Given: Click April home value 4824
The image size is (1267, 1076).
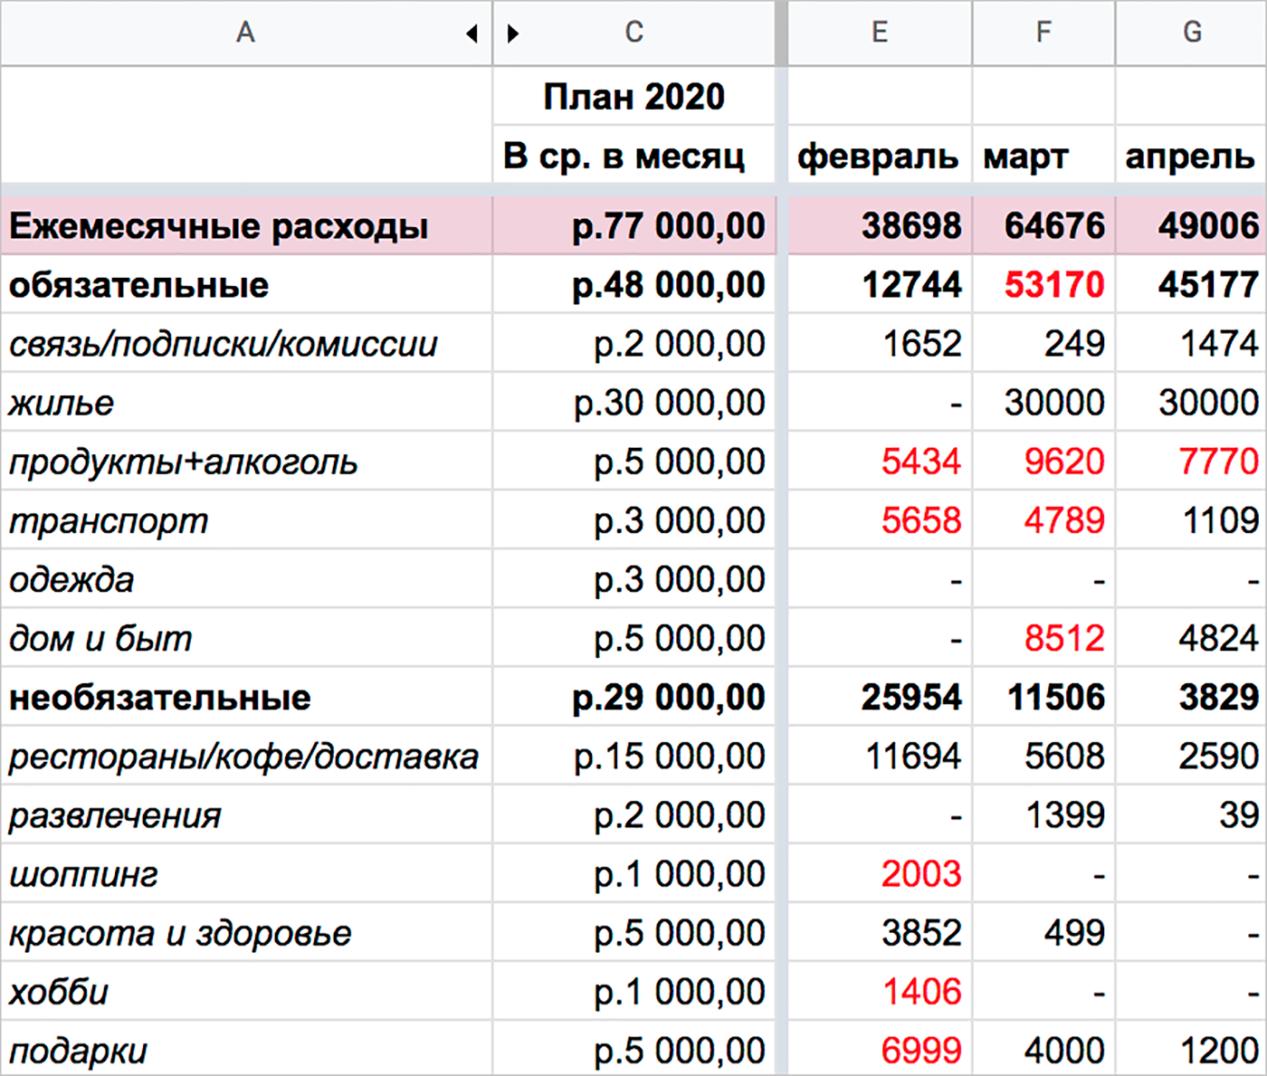Looking at the screenshot, I should (1219, 639).
